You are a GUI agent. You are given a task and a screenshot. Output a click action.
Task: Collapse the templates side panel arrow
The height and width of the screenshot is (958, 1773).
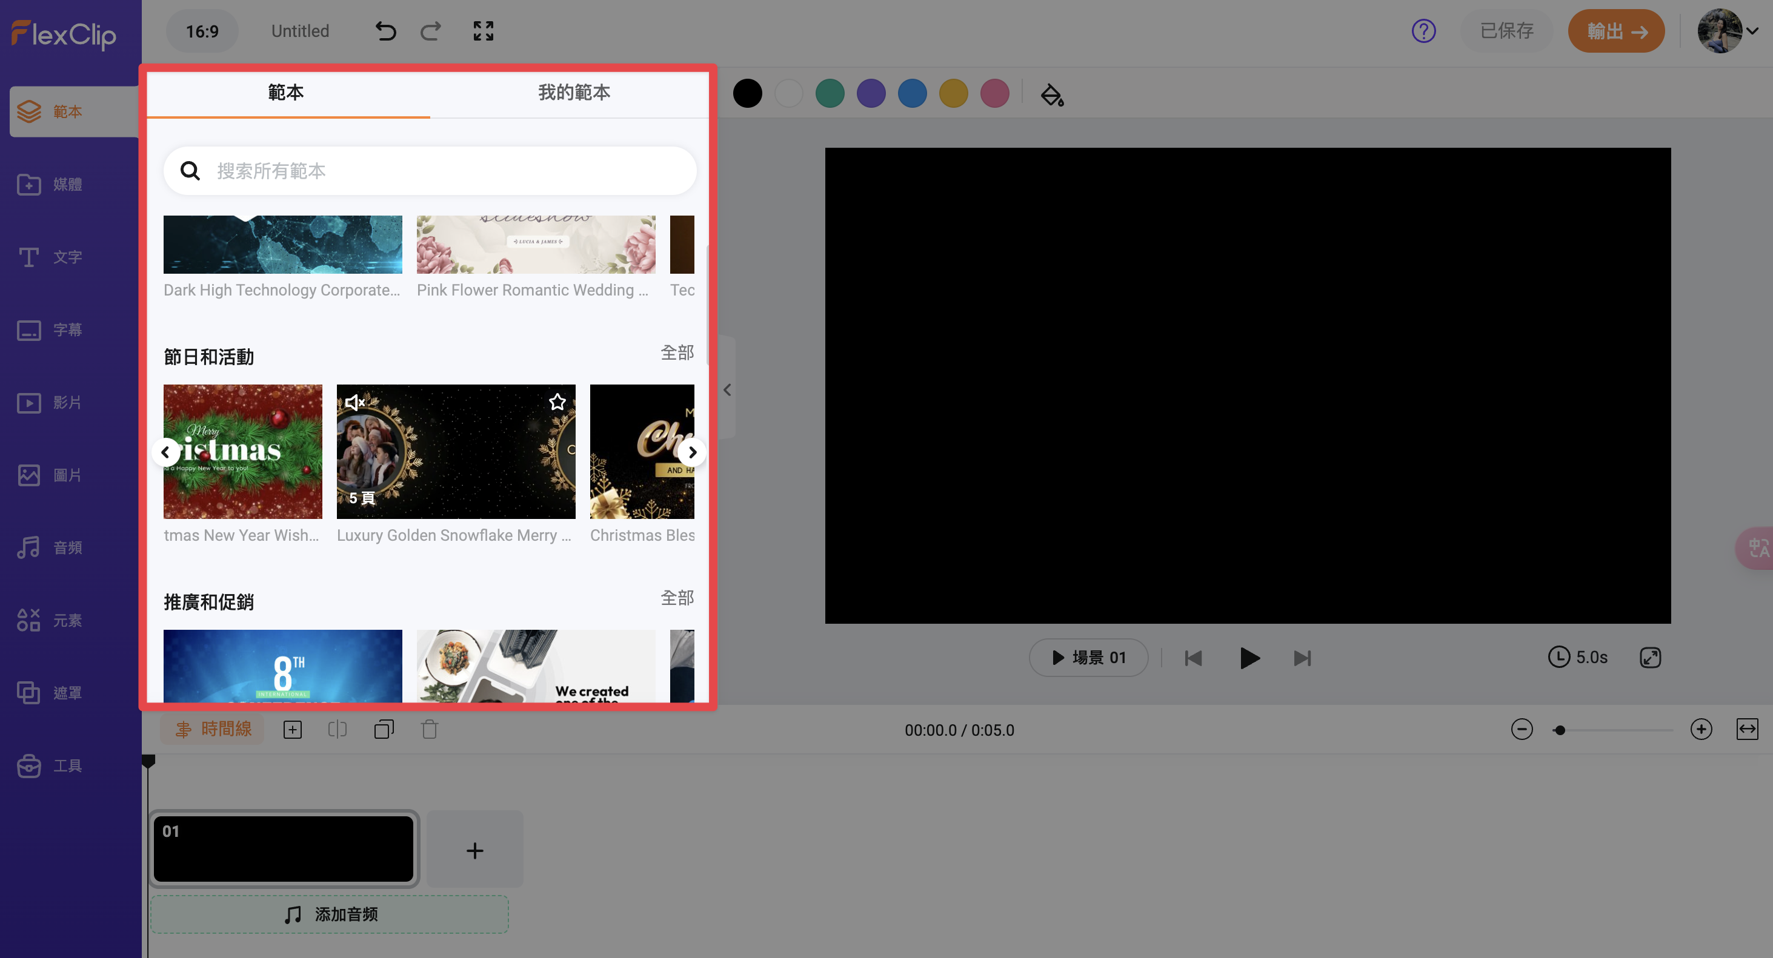pos(727,390)
